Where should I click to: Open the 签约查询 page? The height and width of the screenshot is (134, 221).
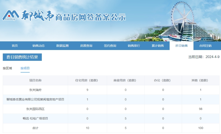point(110,46)
